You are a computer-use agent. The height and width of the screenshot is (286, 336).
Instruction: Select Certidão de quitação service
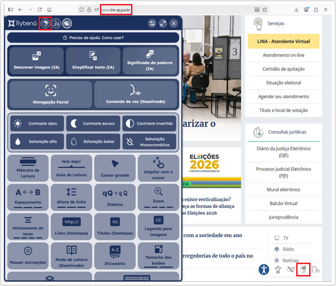point(284,69)
